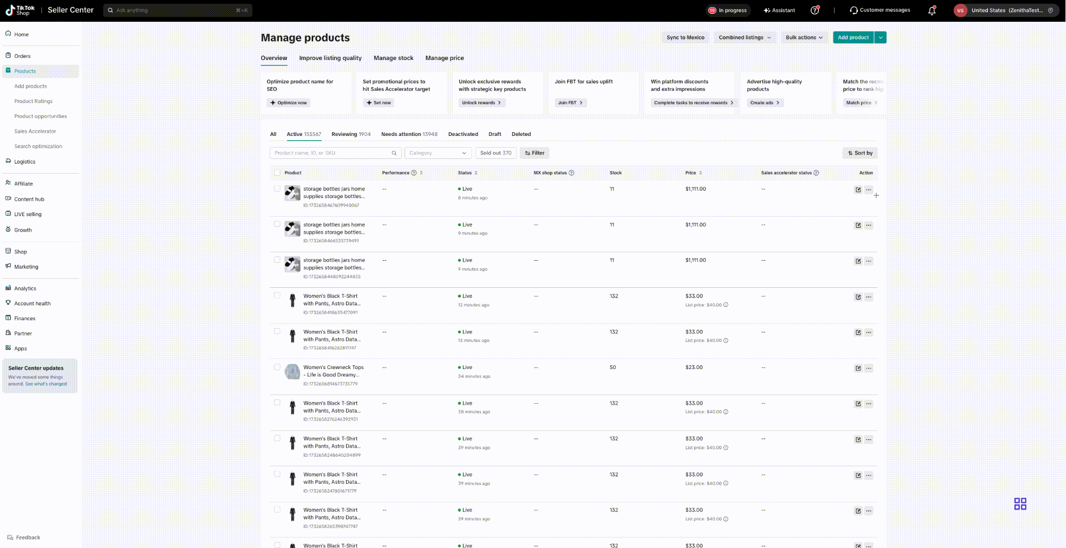
Task: Click the Optimize now button
Action: point(289,102)
